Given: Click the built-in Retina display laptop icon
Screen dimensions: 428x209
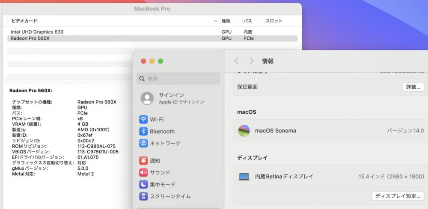Looking at the screenshot, I should click(x=244, y=177).
